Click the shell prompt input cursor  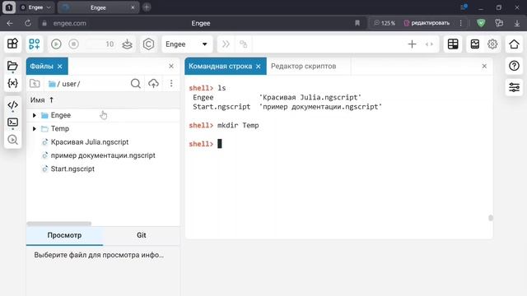[x=220, y=144]
